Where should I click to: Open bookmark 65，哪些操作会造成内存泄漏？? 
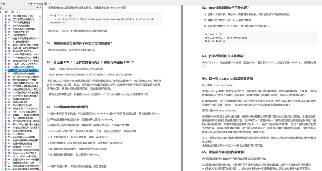23,80
